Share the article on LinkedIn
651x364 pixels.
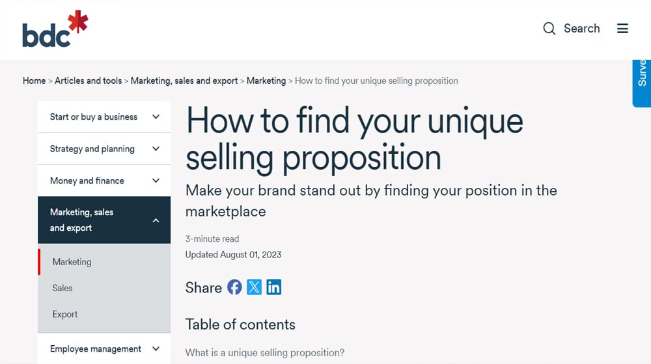coord(273,287)
